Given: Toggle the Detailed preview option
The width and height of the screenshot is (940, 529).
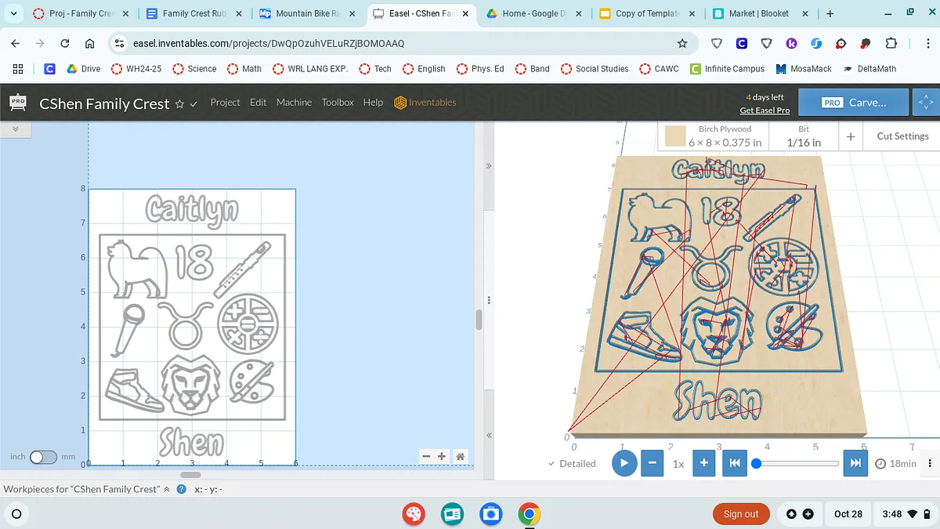Looking at the screenshot, I should (572, 464).
